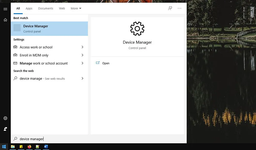Expand the More filter dropdown
Image resolution: width=256 pixels, height=150 pixels.
point(76,8)
